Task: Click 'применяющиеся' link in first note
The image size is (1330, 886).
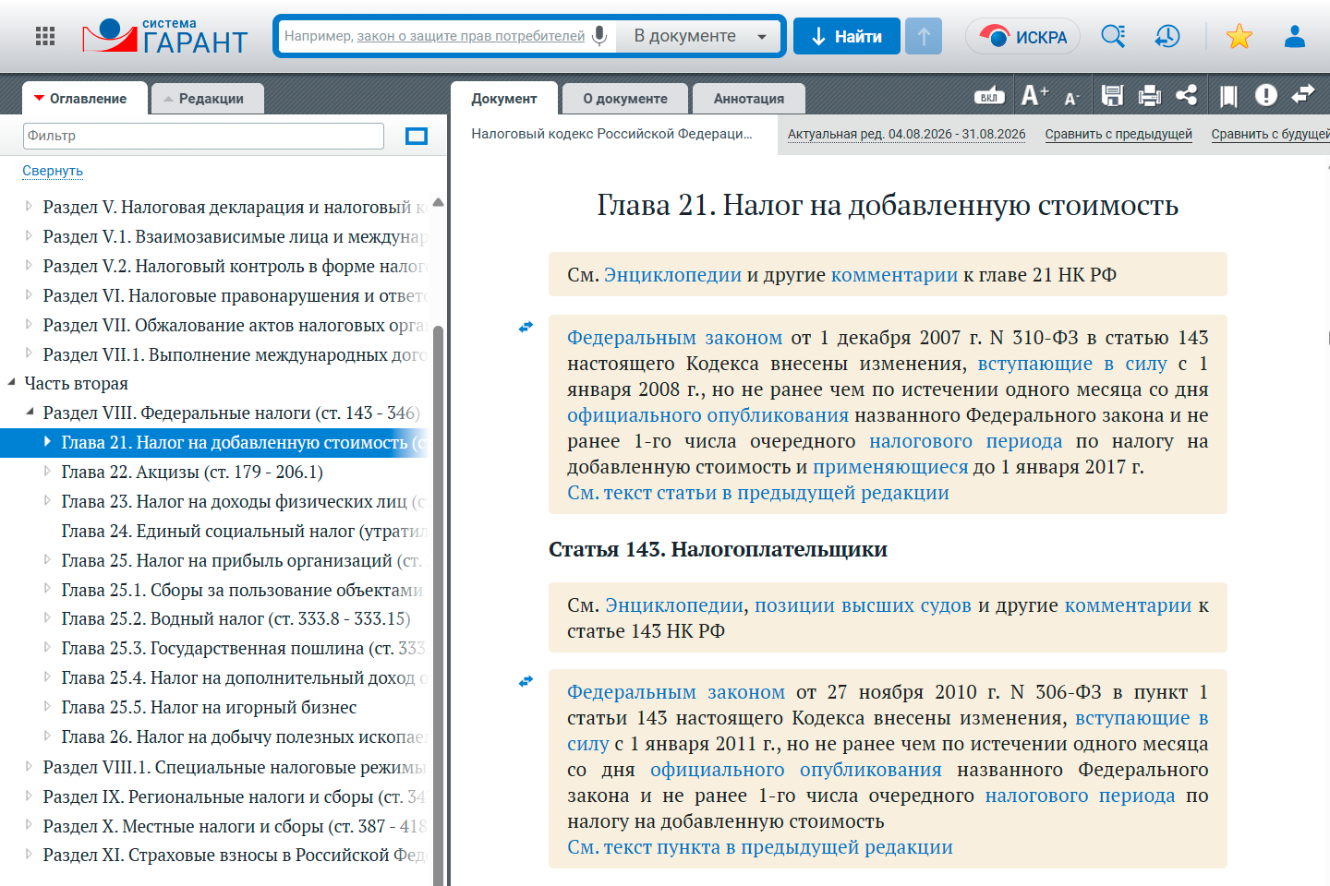Action: (890, 467)
